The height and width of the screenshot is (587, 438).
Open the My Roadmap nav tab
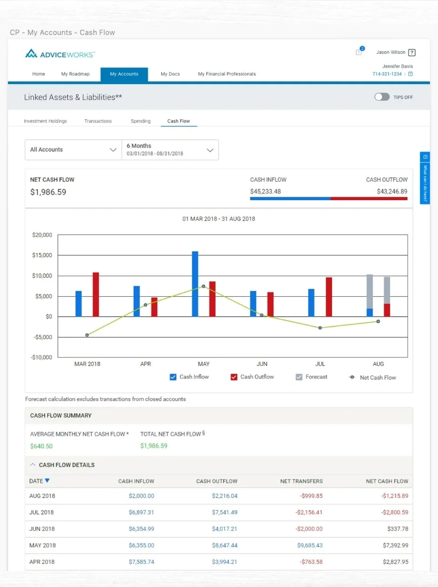point(76,74)
